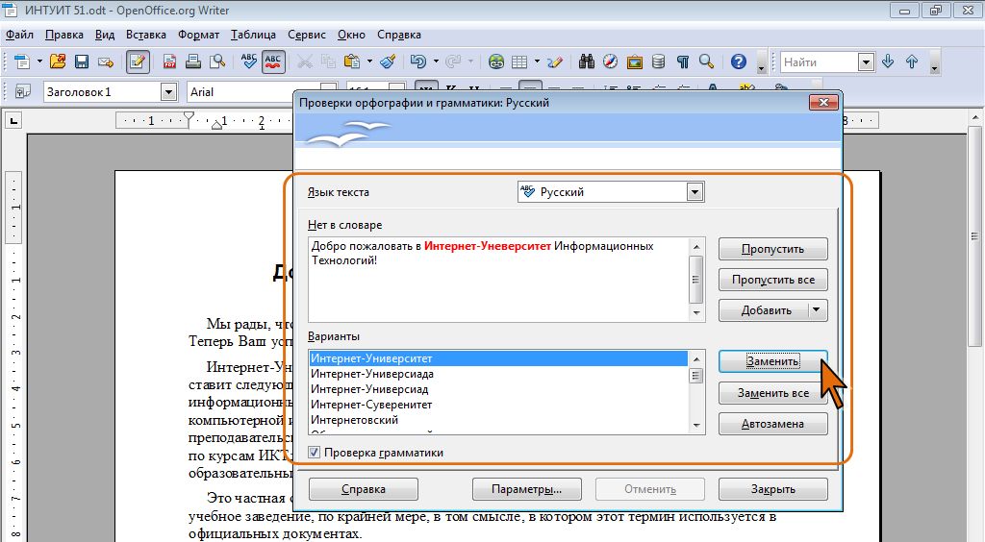The height and width of the screenshot is (542, 985).
Task: Toggle Nonprinting Characters pilcrow icon
Action: (683, 62)
